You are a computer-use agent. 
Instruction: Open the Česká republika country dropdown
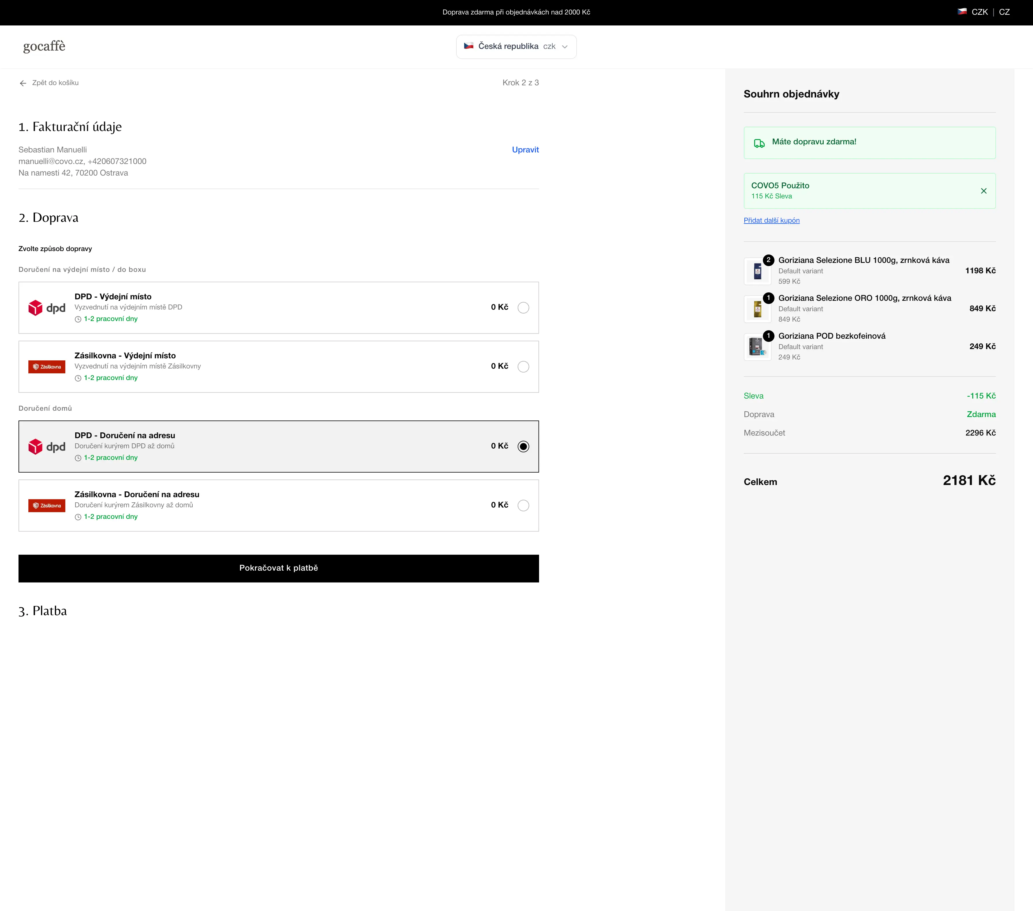point(516,47)
